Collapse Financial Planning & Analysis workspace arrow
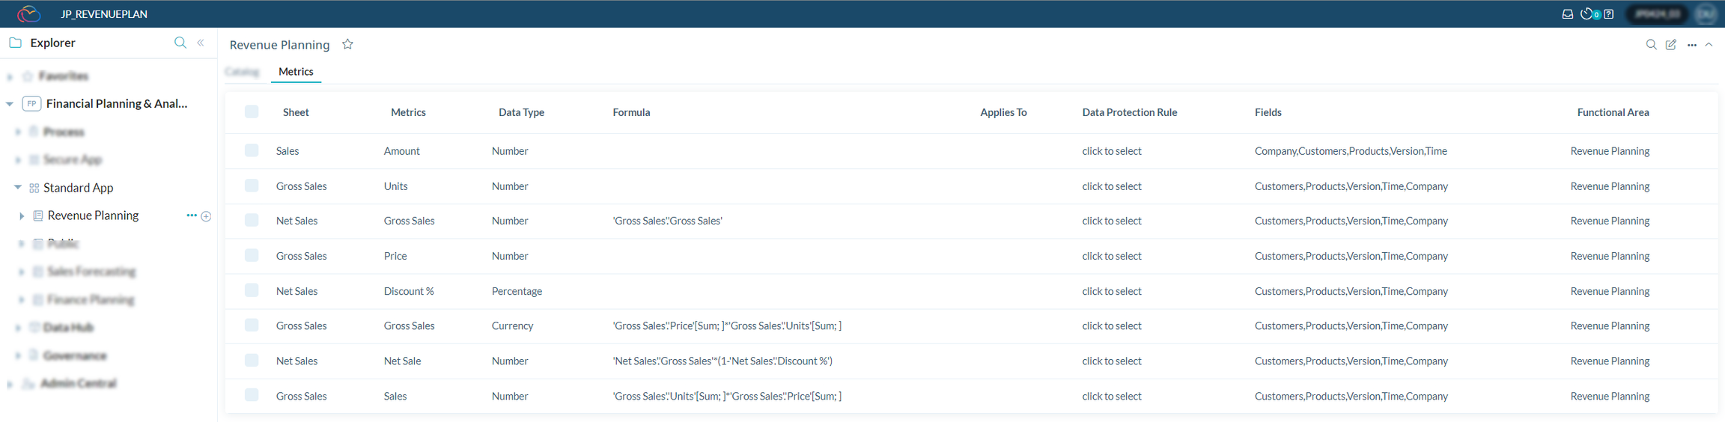The image size is (1725, 422). pos(10,104)
